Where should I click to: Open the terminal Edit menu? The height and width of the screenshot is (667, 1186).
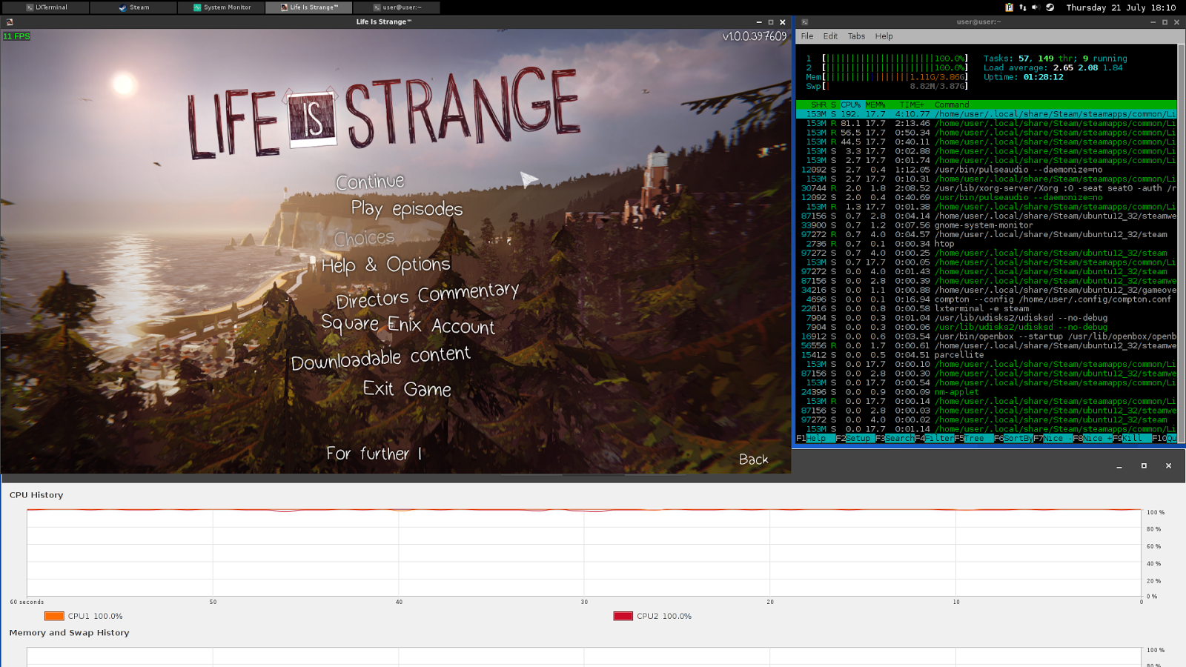(830, 36)
